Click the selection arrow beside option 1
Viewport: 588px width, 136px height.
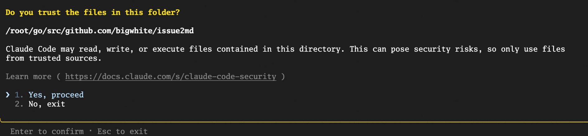pos(8,95)
